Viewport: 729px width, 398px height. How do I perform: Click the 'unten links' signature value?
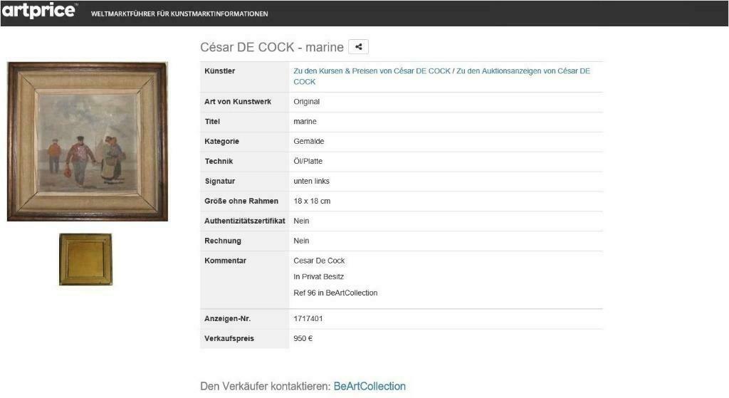312,182
